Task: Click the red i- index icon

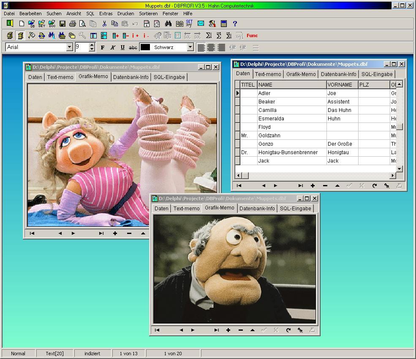Action: click(x=146, y=35)
